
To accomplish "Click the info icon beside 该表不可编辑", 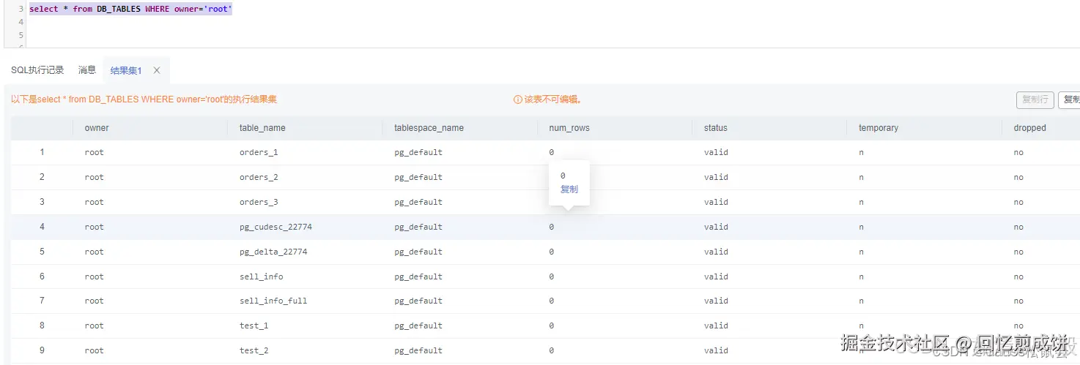I will tap(518, 99).
